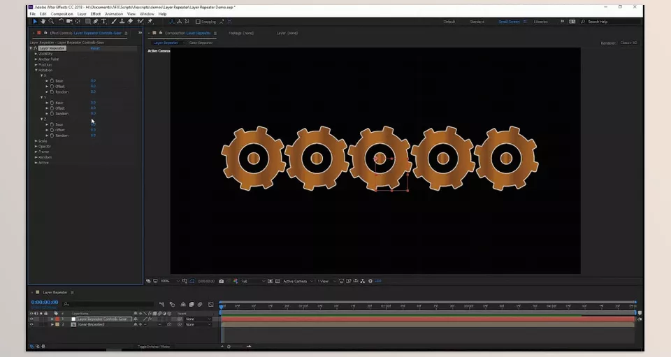Select the Clone Stamp tool

tap(122, 22)
